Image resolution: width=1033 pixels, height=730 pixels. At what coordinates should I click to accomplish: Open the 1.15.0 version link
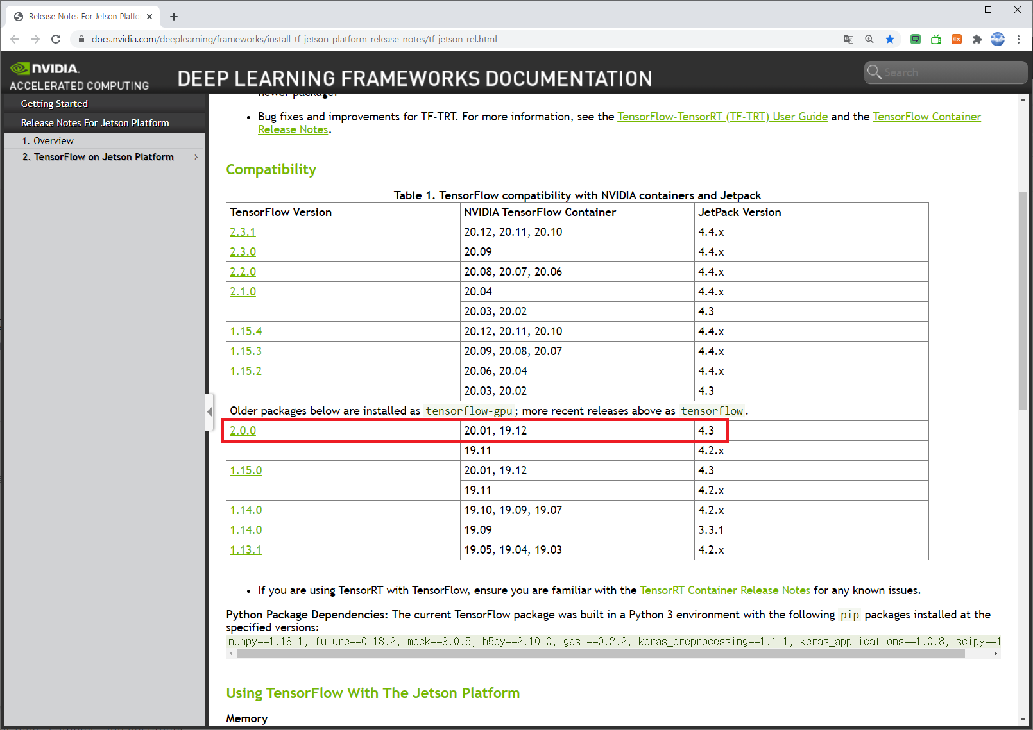click(246, 470)
